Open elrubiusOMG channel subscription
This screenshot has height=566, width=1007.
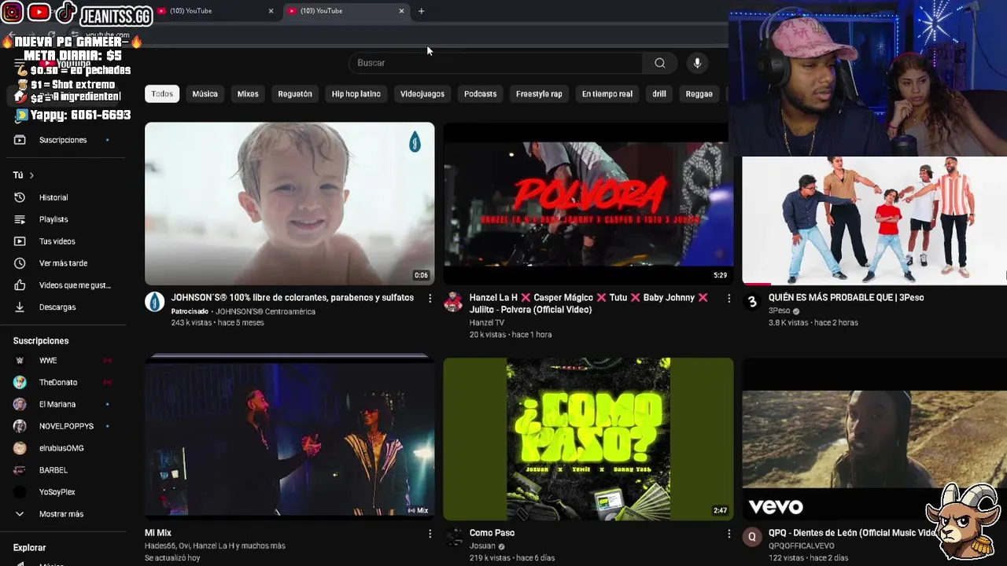pyautogui.click(x=61, y=448)
